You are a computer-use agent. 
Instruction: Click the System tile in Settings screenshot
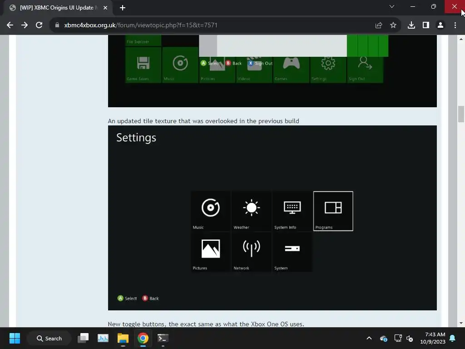coord(292,252)
